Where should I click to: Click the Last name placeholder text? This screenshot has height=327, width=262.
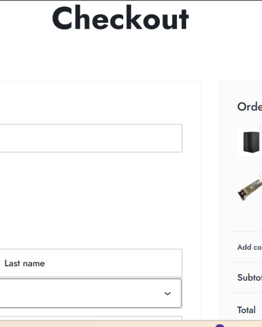click(x=25, y=264)
